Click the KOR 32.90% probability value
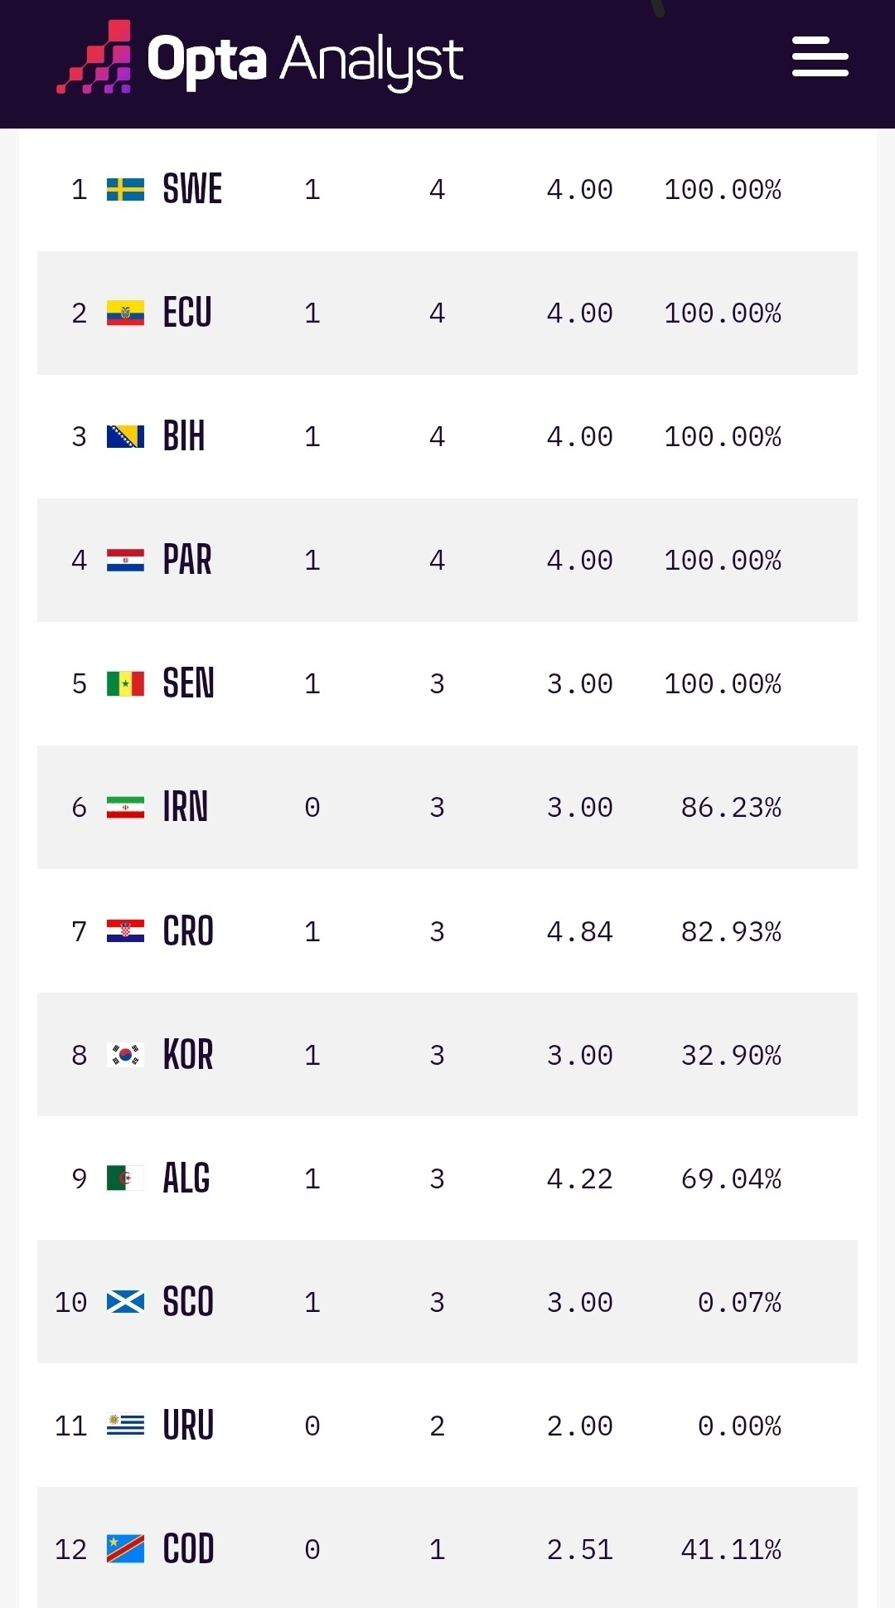Viewport: 895px width, 1608px height. [731, 1056]
